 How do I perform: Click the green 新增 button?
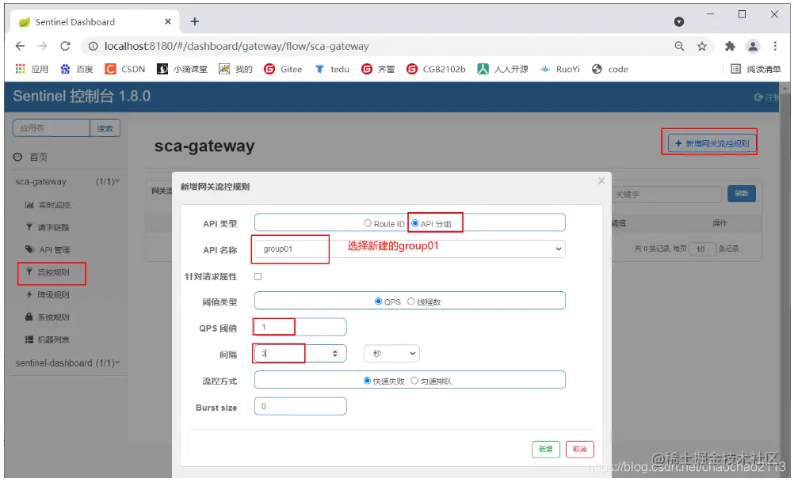545,449
